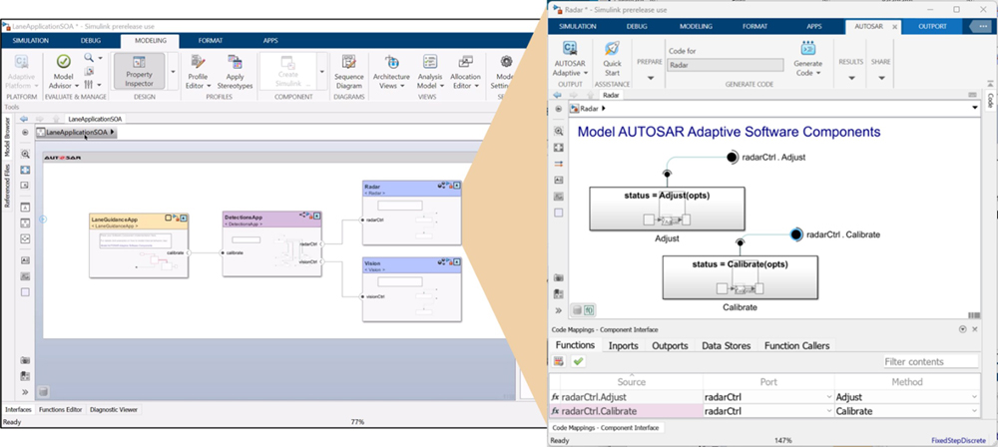The height and width of the screenshot is (447, 998).
Task: Click the first Code Mappings toolbar icon
Action: point(558,361)
